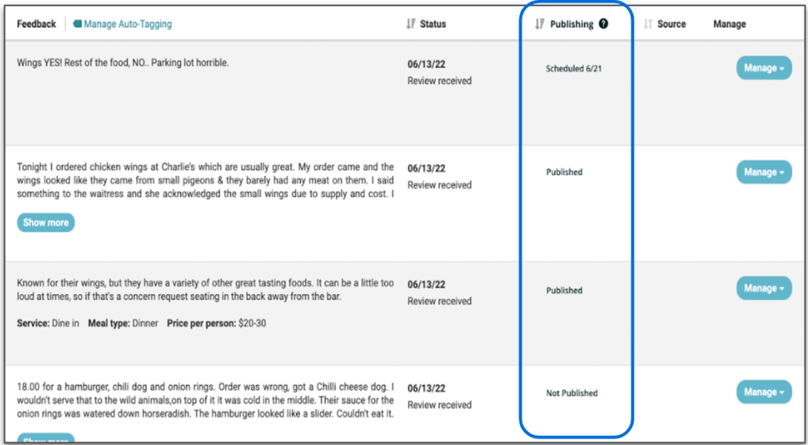The image size is (808, 445).
Task: Sort by the Status column header
Action: coord(433,24)
